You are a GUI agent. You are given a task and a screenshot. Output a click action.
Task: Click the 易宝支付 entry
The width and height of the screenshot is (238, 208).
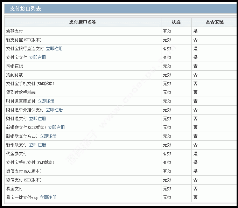click(x=14, y=189)
